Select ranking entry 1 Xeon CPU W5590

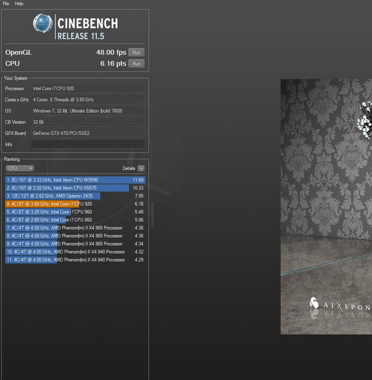(75, 180)
